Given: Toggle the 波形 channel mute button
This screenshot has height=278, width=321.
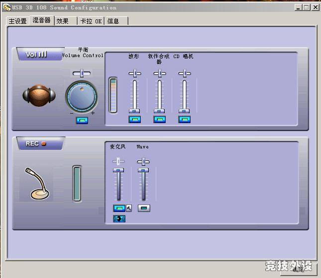Looking at the screenshot, I should (134, 119).
